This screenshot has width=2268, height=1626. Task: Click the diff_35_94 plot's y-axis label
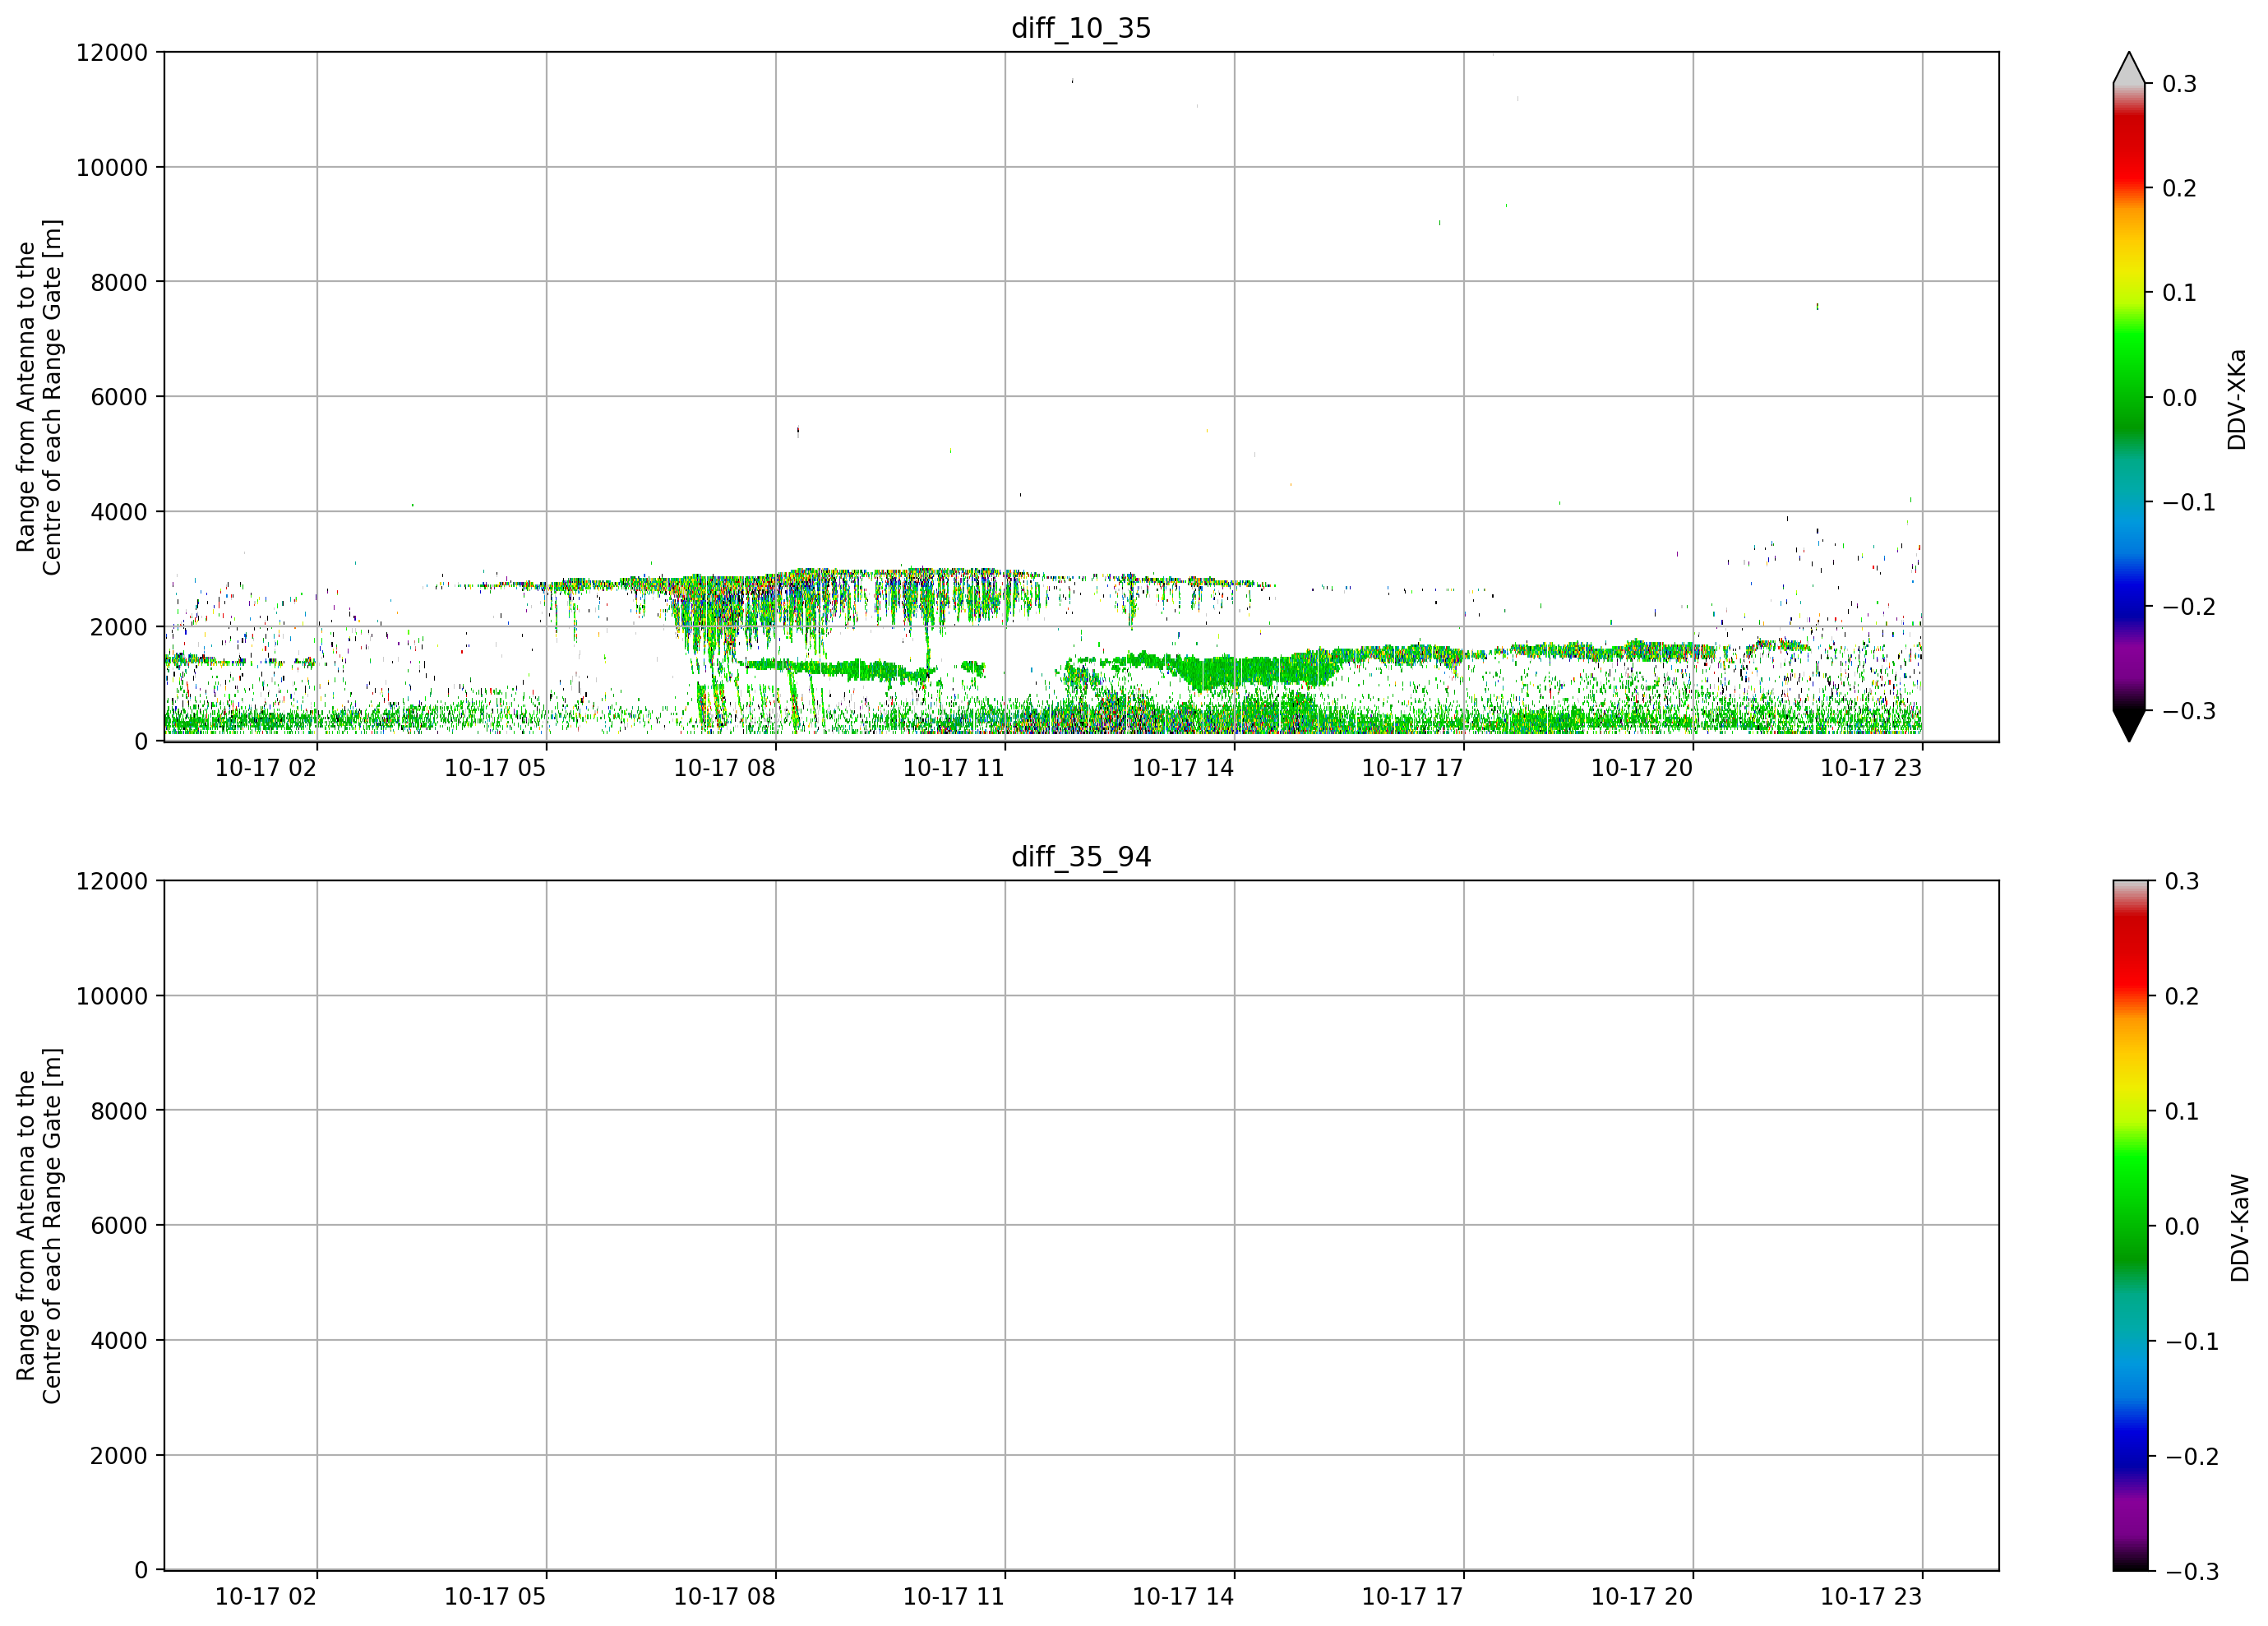[39, 1226]
